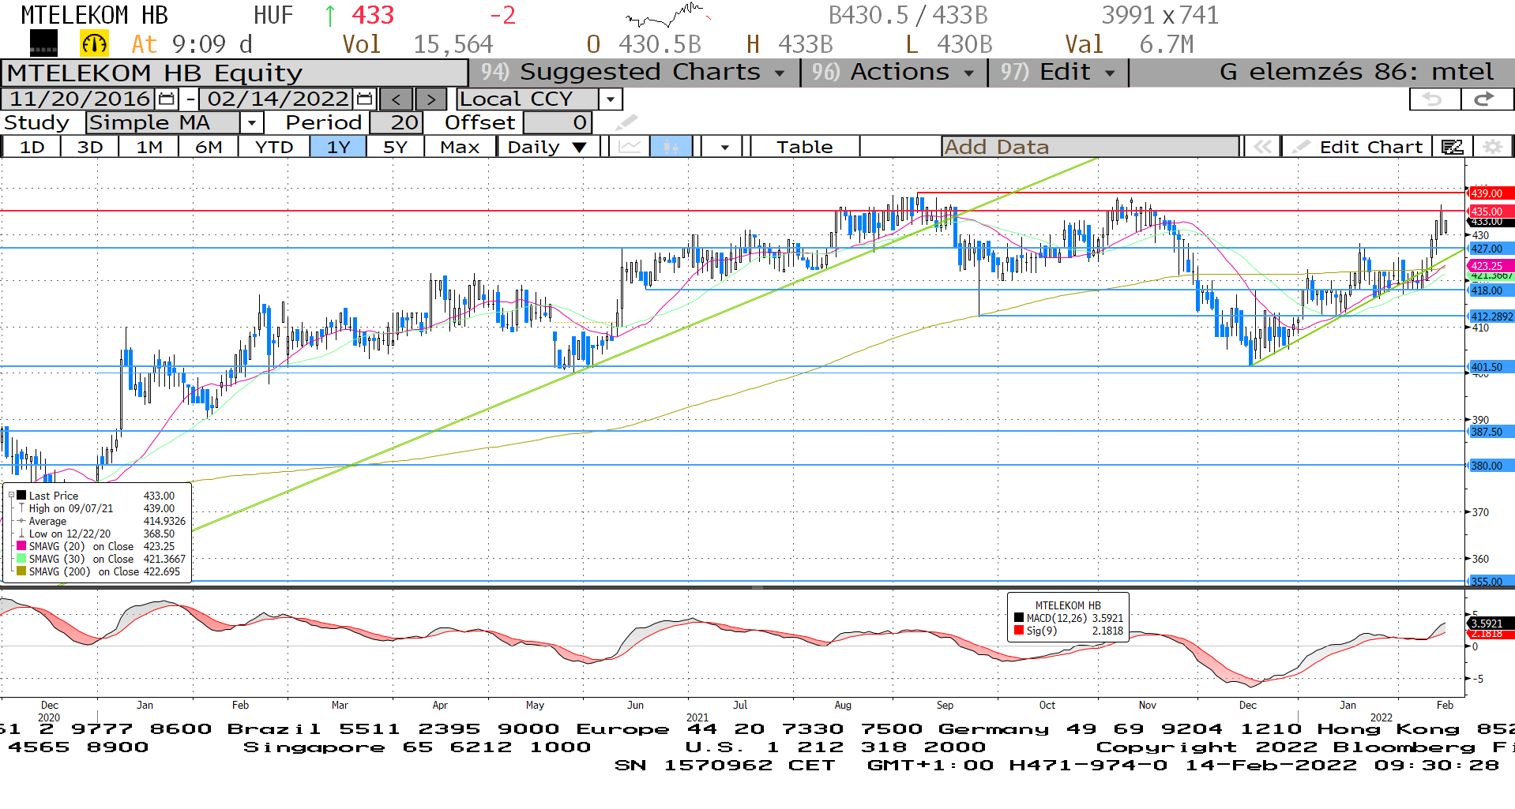Click the 427.00 blue level label
1515x809 pixels.
1490,249
